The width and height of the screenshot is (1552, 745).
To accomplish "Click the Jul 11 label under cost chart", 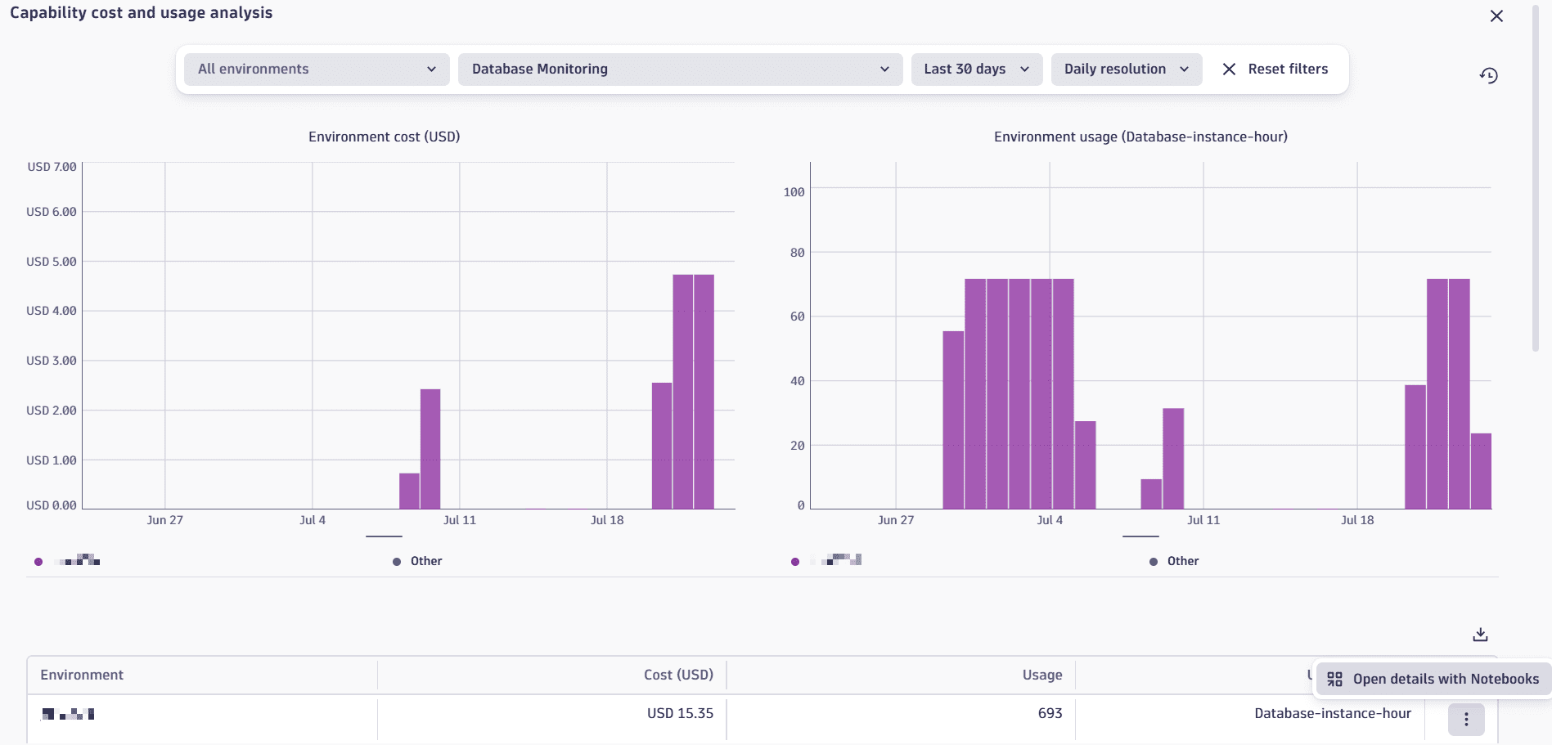I will [460, 520].
